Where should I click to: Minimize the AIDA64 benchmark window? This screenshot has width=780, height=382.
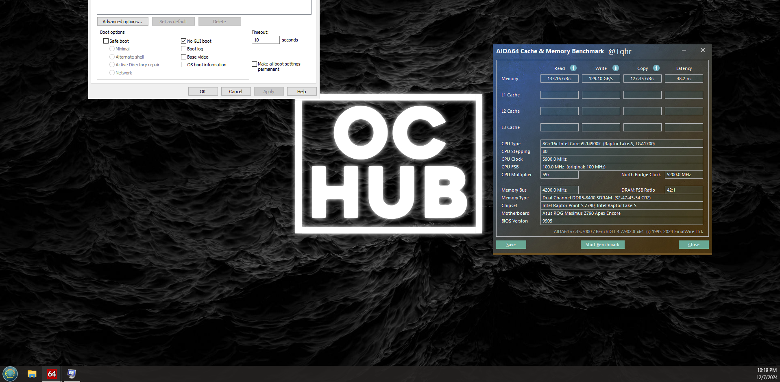click(x=684, y=50)
